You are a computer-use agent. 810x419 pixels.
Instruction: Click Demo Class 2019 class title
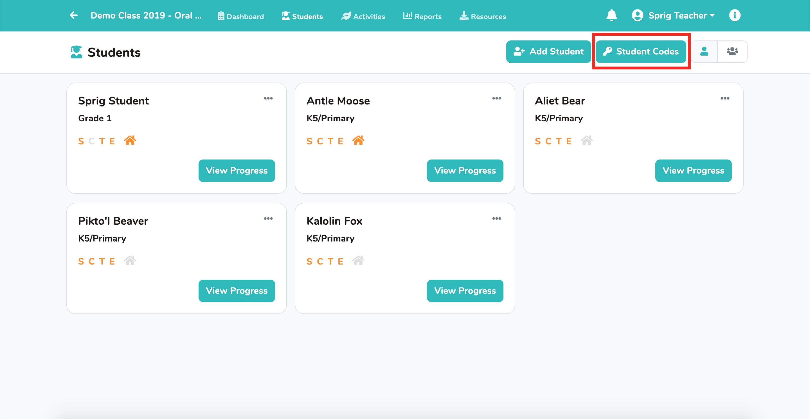[146, 15]
